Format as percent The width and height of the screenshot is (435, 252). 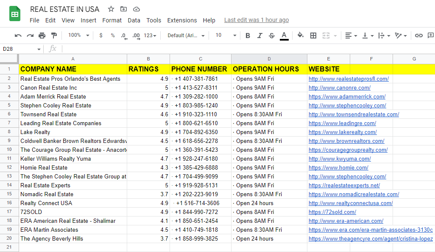coord(113,36)
